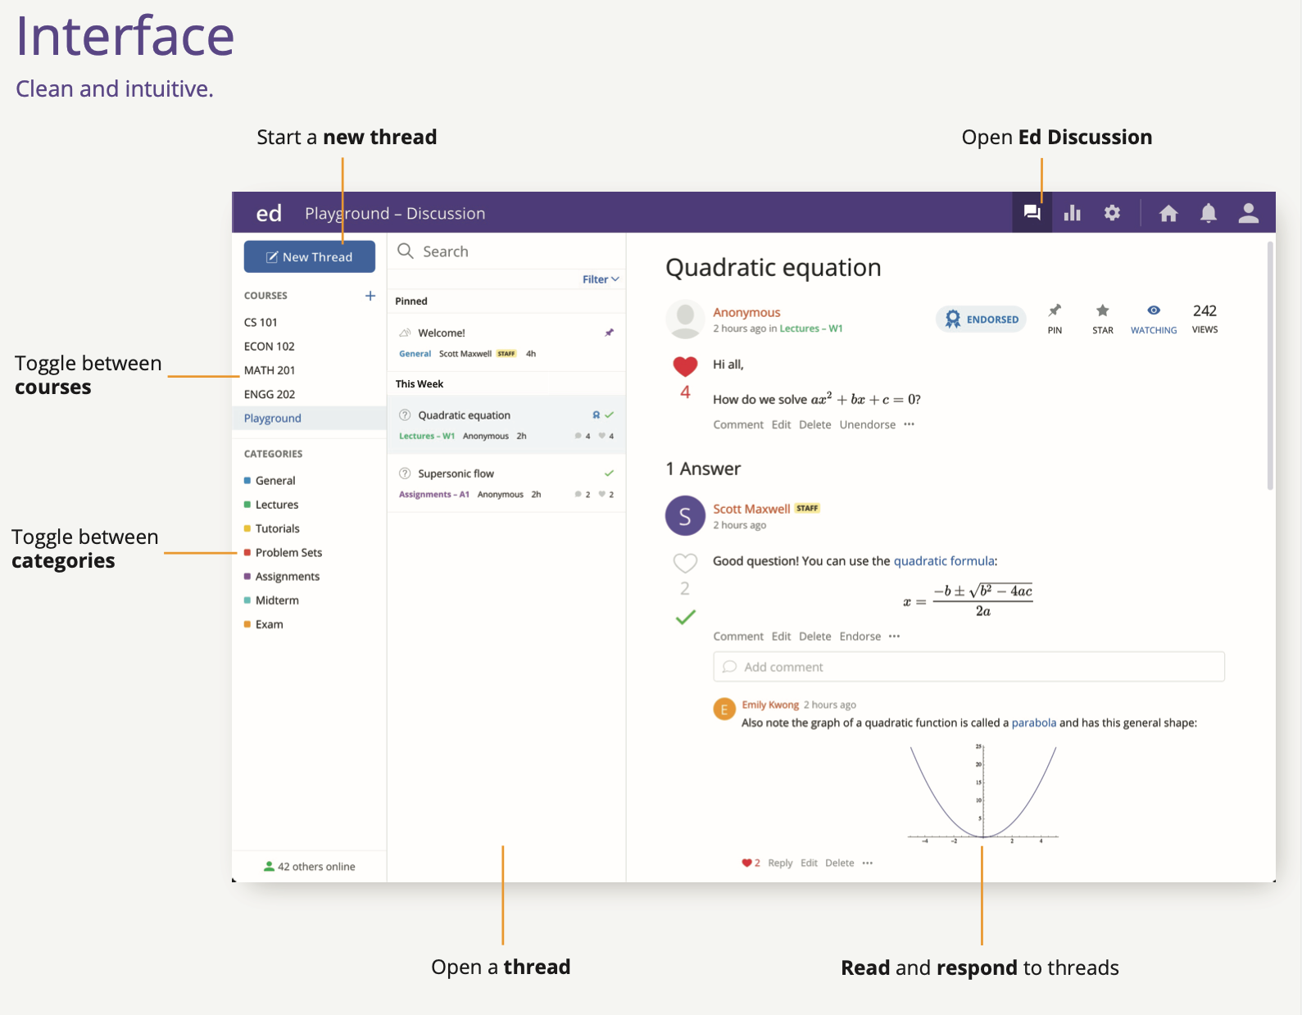Viewport: 1302px width, 1015px height.
Task: Click Unendorse under the question
Action: click(x=867, y=424)
